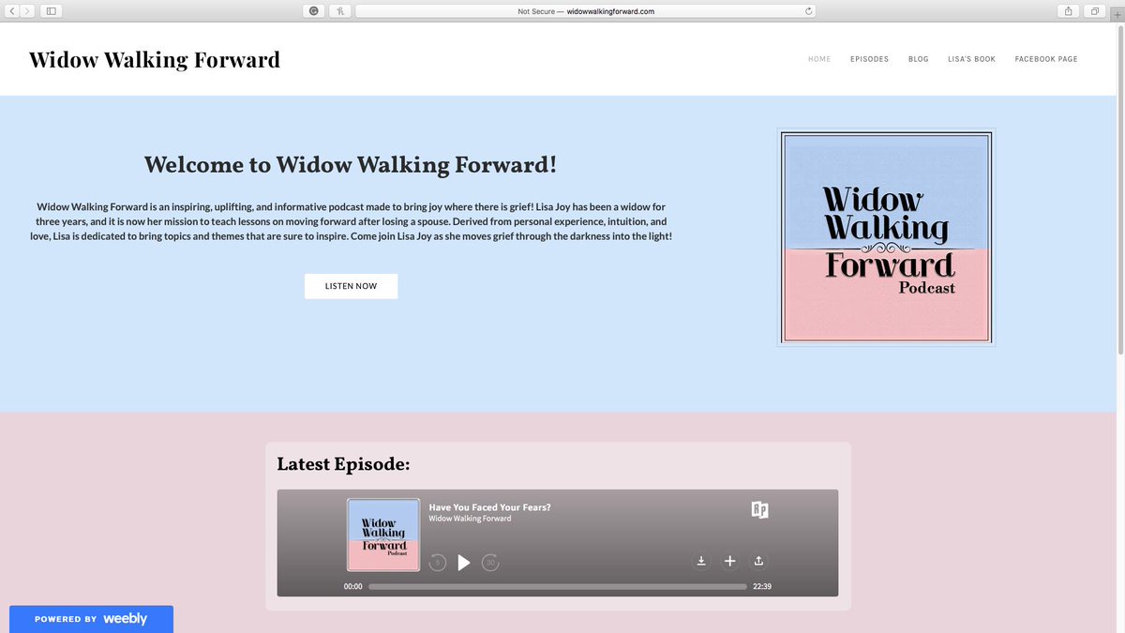Screen dimensions: 1125x633
Task: Toggle Reader mode for the page
Action: tap(339, 11)
